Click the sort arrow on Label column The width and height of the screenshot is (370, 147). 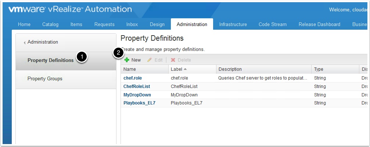coord(185,69)
